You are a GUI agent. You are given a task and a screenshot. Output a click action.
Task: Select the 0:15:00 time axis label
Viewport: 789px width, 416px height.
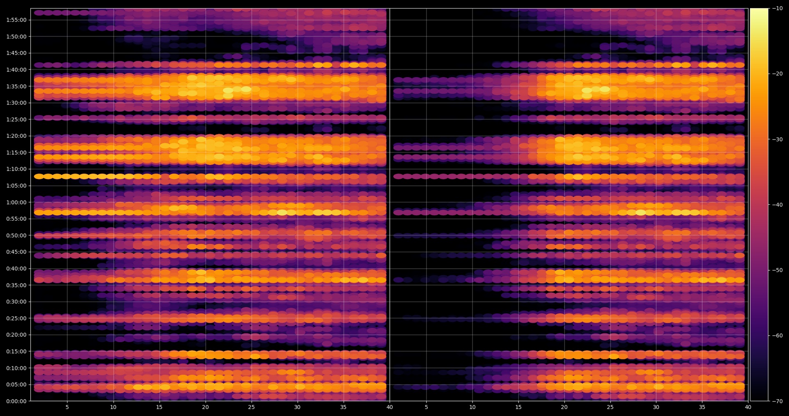click(16, 352)
